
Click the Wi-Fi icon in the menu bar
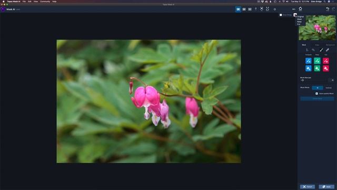[283, 1]
